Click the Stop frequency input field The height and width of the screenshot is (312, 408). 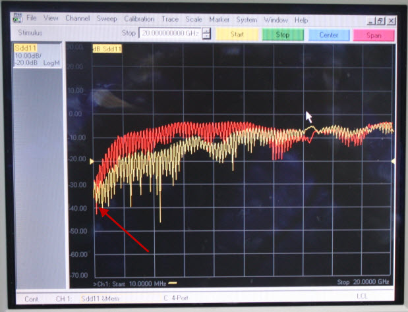pyautogui.click(x=169, y=34)
